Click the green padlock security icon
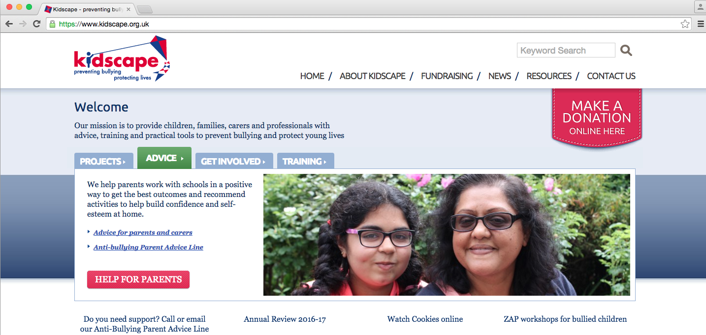 (x=52, y=24)
